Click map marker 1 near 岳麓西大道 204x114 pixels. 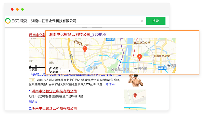(85, 50)
